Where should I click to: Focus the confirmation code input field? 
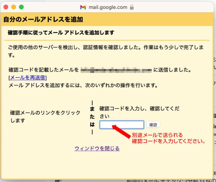(121, 125)
